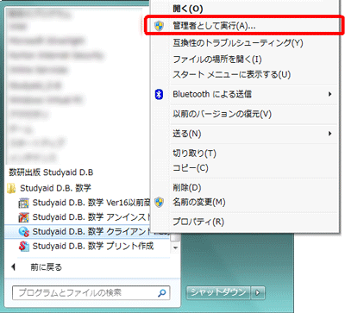Viewport: 345px width, 313px height.
Task: Click scroll down arrow of programs list
Action: tap(175, 247)
